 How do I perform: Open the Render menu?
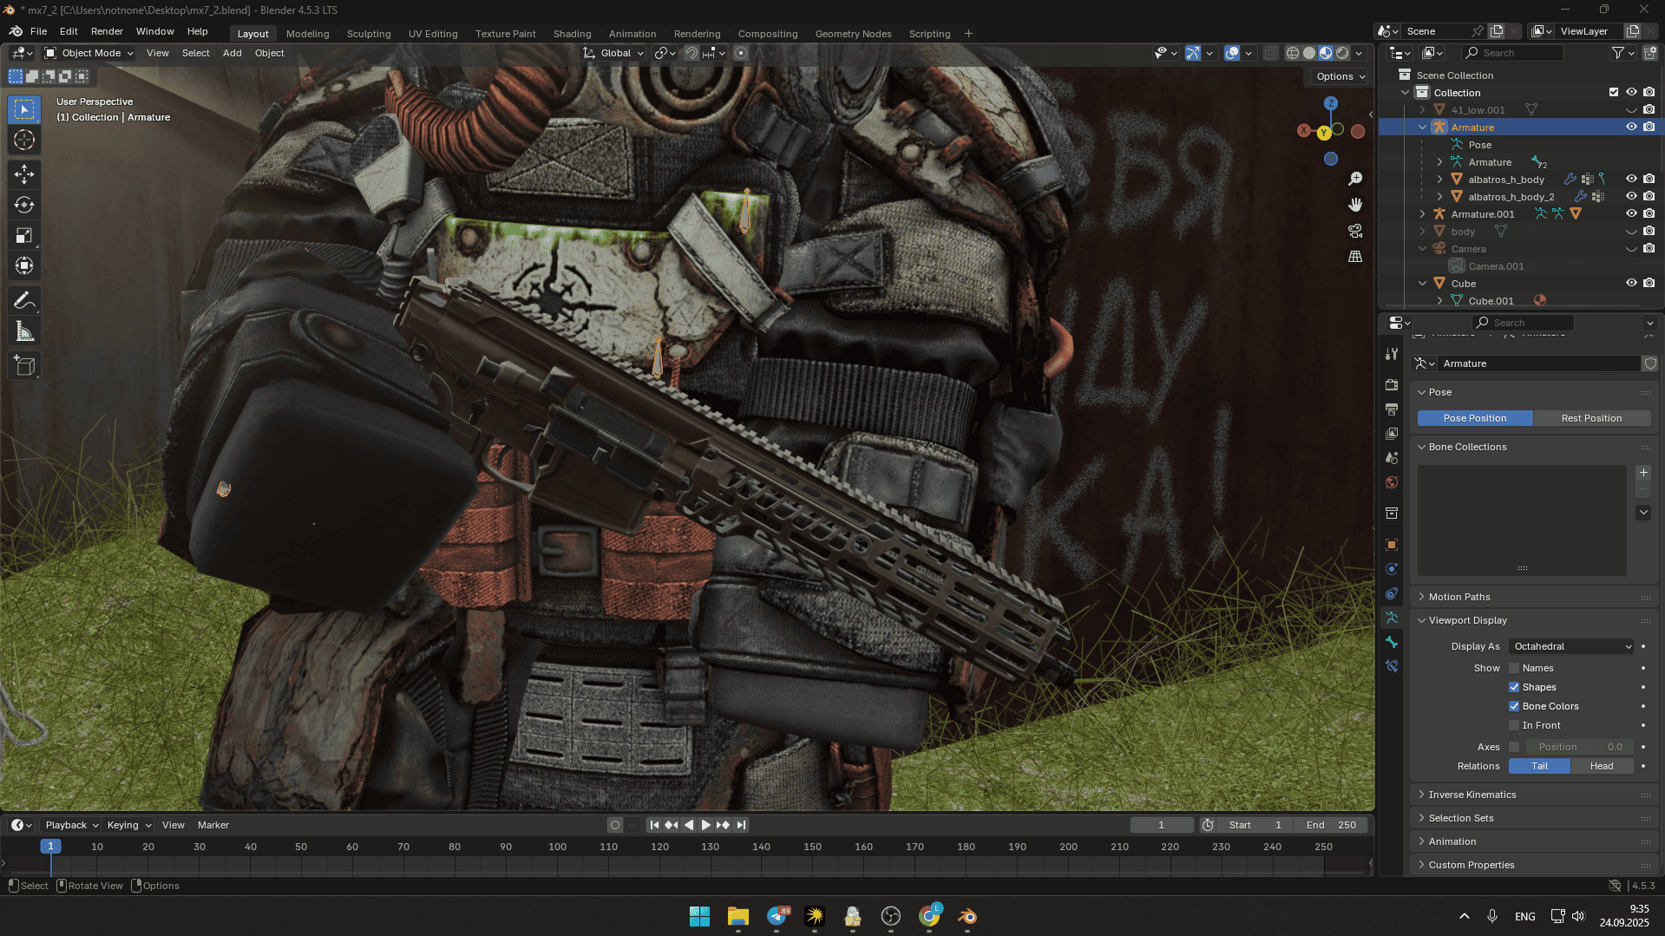point(107,31)
